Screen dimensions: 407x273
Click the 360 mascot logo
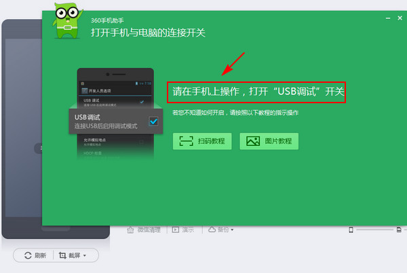pyautogui.click(x=67, y=21)
